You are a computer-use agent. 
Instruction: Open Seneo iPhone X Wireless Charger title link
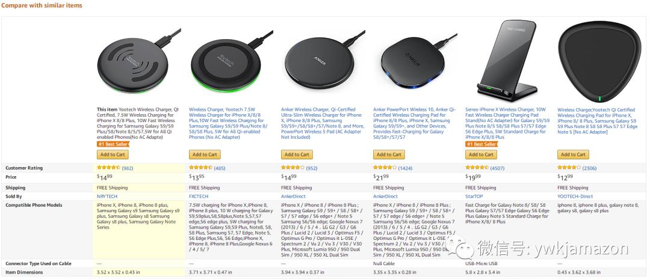pyautogui.click(x=506, y=123)
